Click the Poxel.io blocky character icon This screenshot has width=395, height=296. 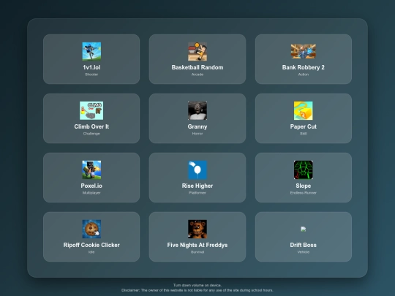point(91,170)
